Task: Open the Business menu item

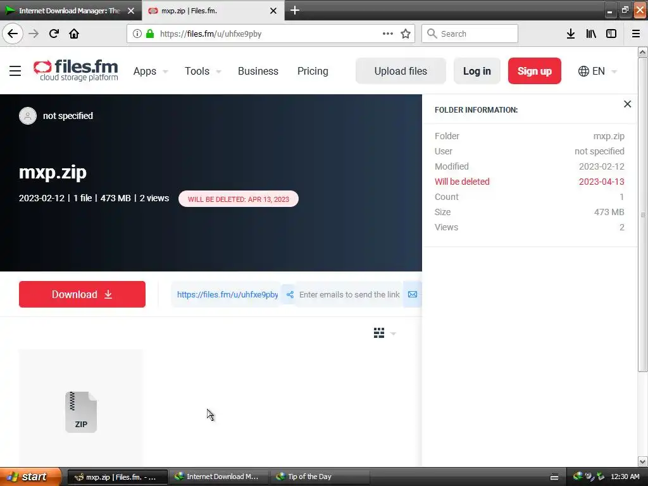Action: tap(258, 71)
